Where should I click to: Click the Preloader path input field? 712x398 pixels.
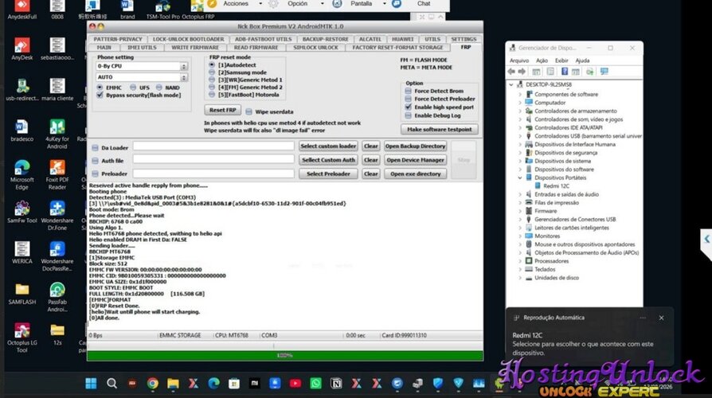click(213, 174)
